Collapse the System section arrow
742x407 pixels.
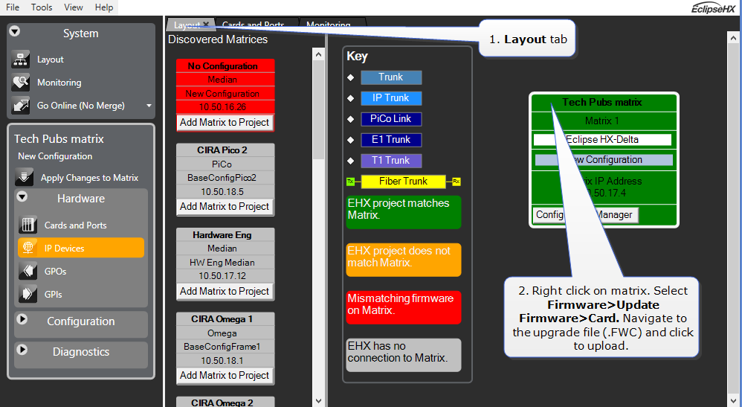pyautogui.click(x=15, y=32)
